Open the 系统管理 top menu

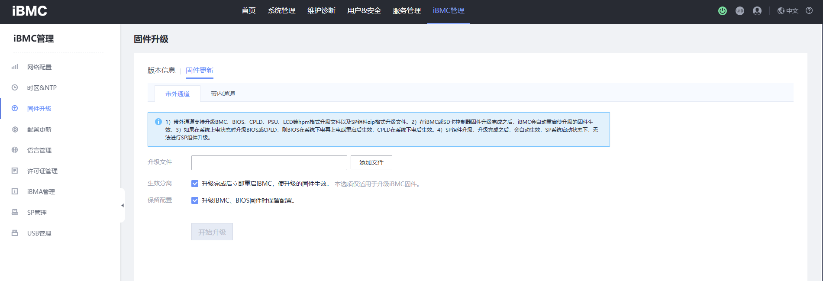pyautogui.click(x=281, y=11)
